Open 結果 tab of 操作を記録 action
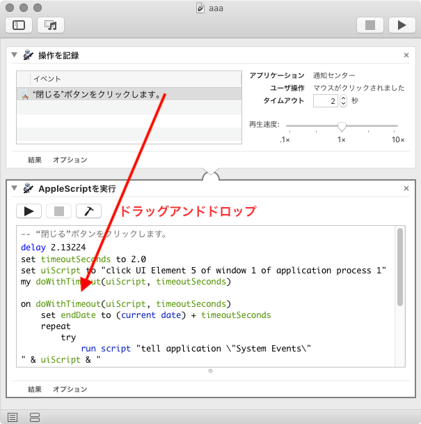 coord(35,160)
